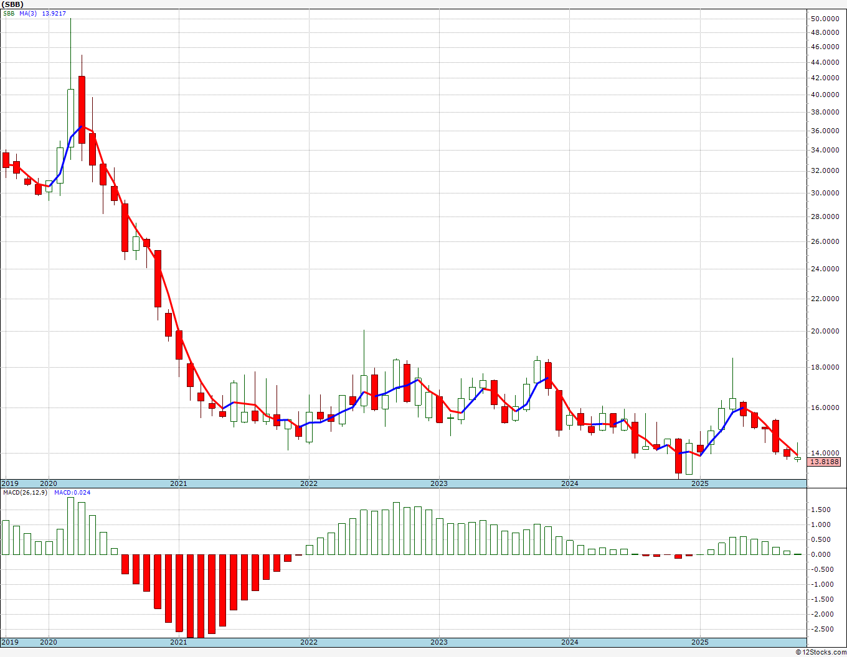This screenshot has height=657, width=847.
Task: Click 2022 on the MACD panel time axis
Action: pyautogui.click(x=308, y=642)
